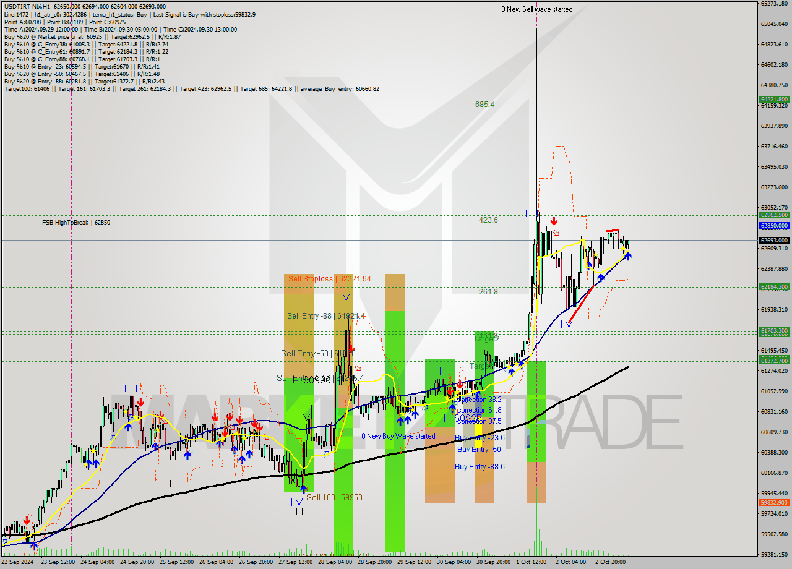792x569 pixels.
Task: Click the 64602.700 price axis value
Action: click(x=774, y=64)
